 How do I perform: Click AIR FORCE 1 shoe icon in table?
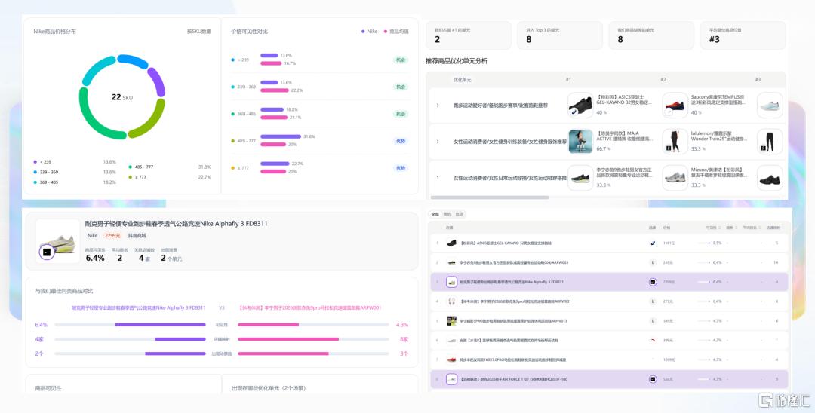(452, 379)
